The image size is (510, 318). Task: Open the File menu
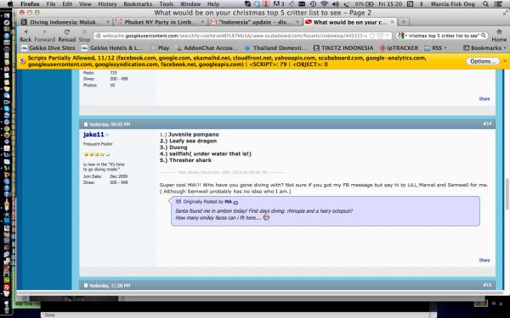[x=51, y=4]
